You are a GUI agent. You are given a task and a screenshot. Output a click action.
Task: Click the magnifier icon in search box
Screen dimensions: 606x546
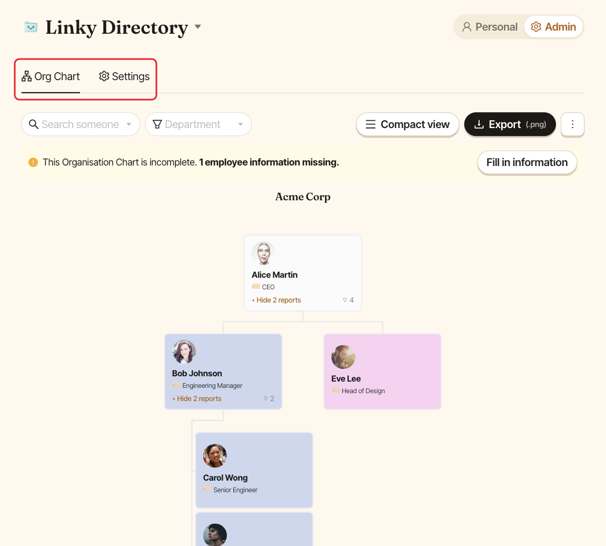[34, 124]
